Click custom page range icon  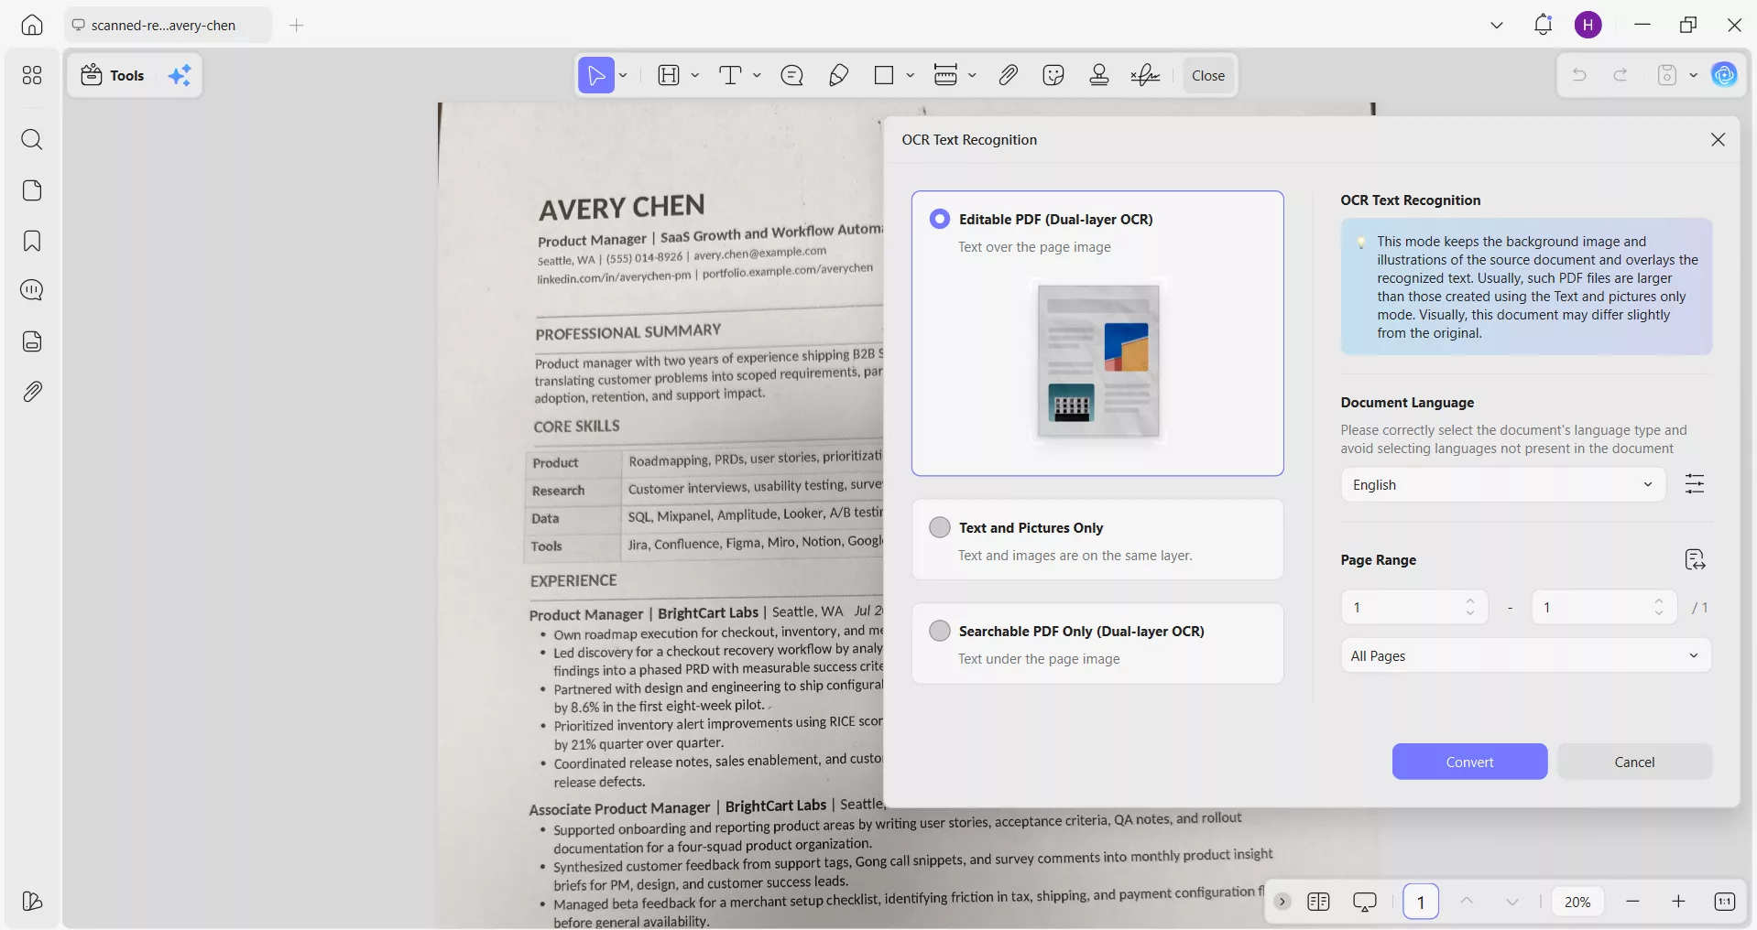click(x=1695, y=559)
